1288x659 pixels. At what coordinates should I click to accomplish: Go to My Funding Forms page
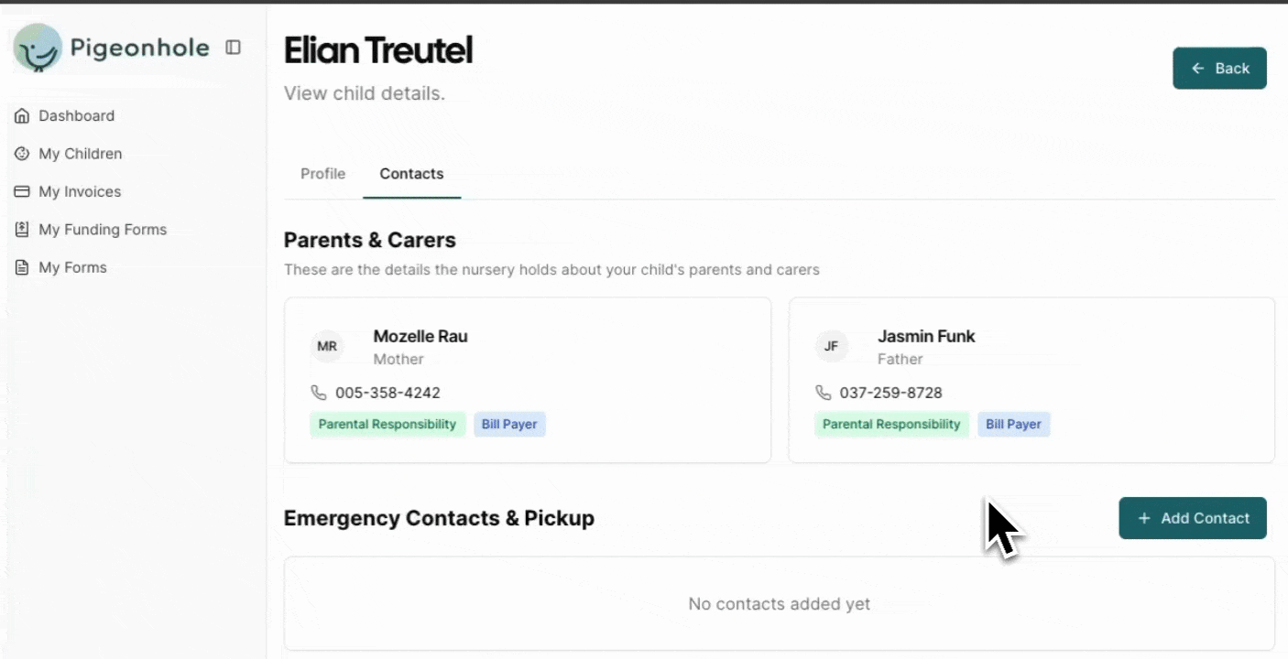coord(103,230)
